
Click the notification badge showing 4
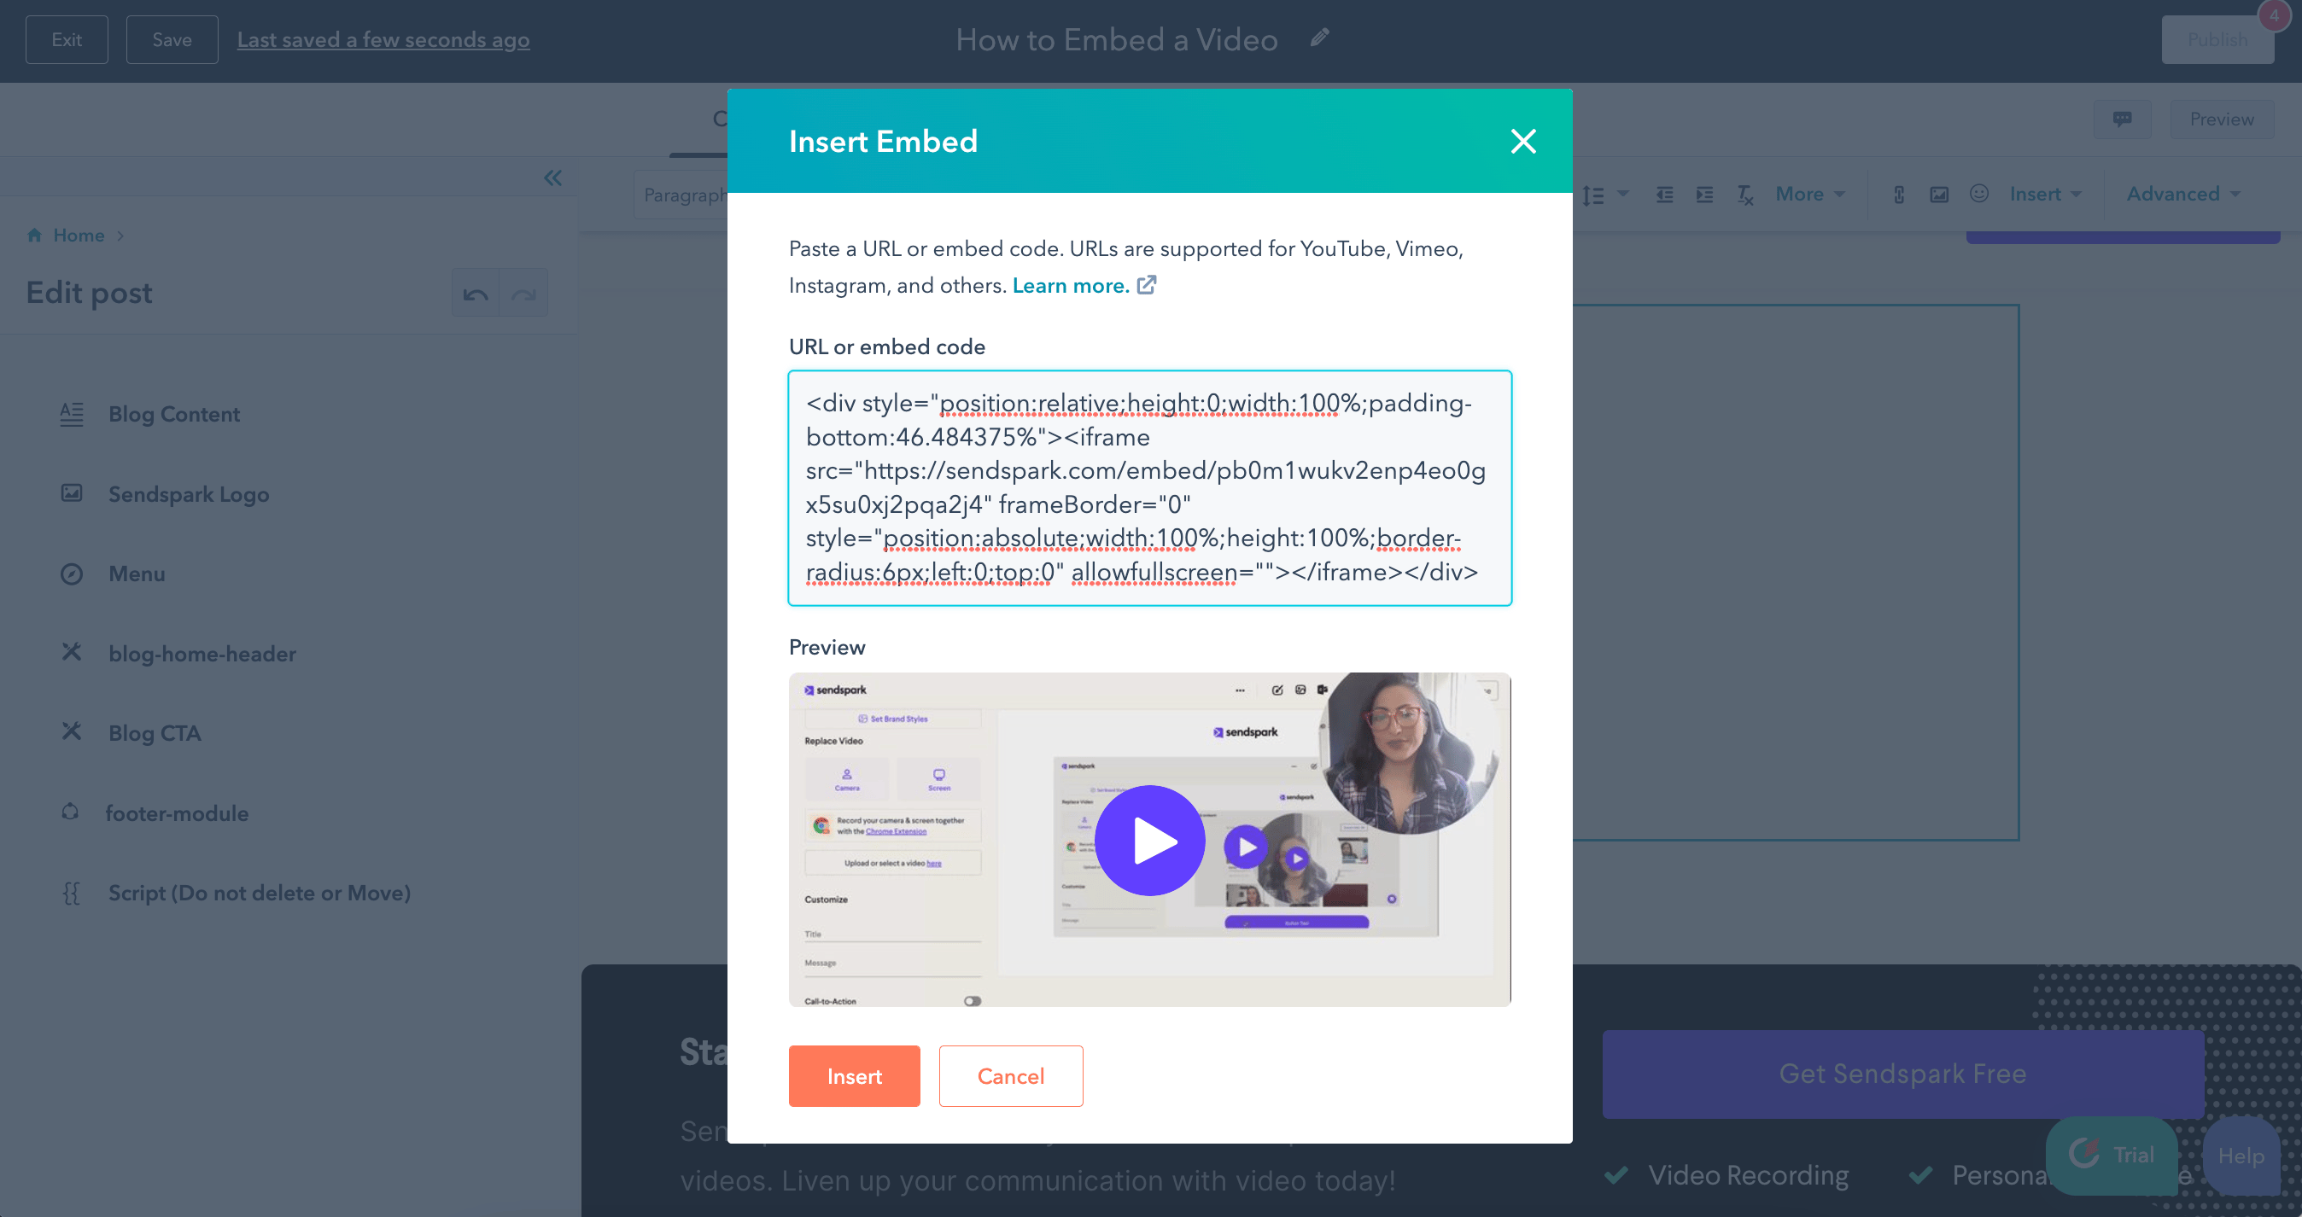point(2275,15)
